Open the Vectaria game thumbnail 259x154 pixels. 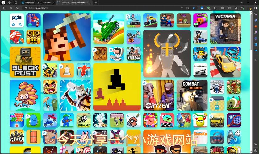[x=225, y=29]
